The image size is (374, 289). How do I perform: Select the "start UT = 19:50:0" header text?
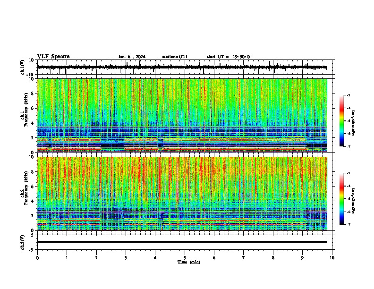pyautogui.click(x=228, y=57)
